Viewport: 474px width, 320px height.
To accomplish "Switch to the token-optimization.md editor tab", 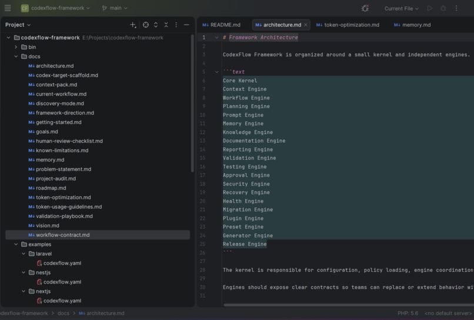I will (x=348, y=25).
